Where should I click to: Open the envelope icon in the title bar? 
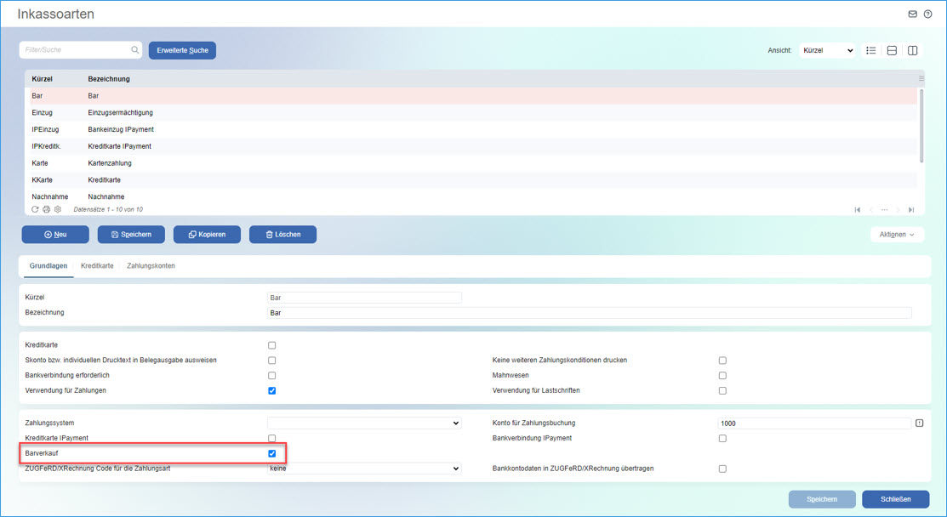coord(912,14)
